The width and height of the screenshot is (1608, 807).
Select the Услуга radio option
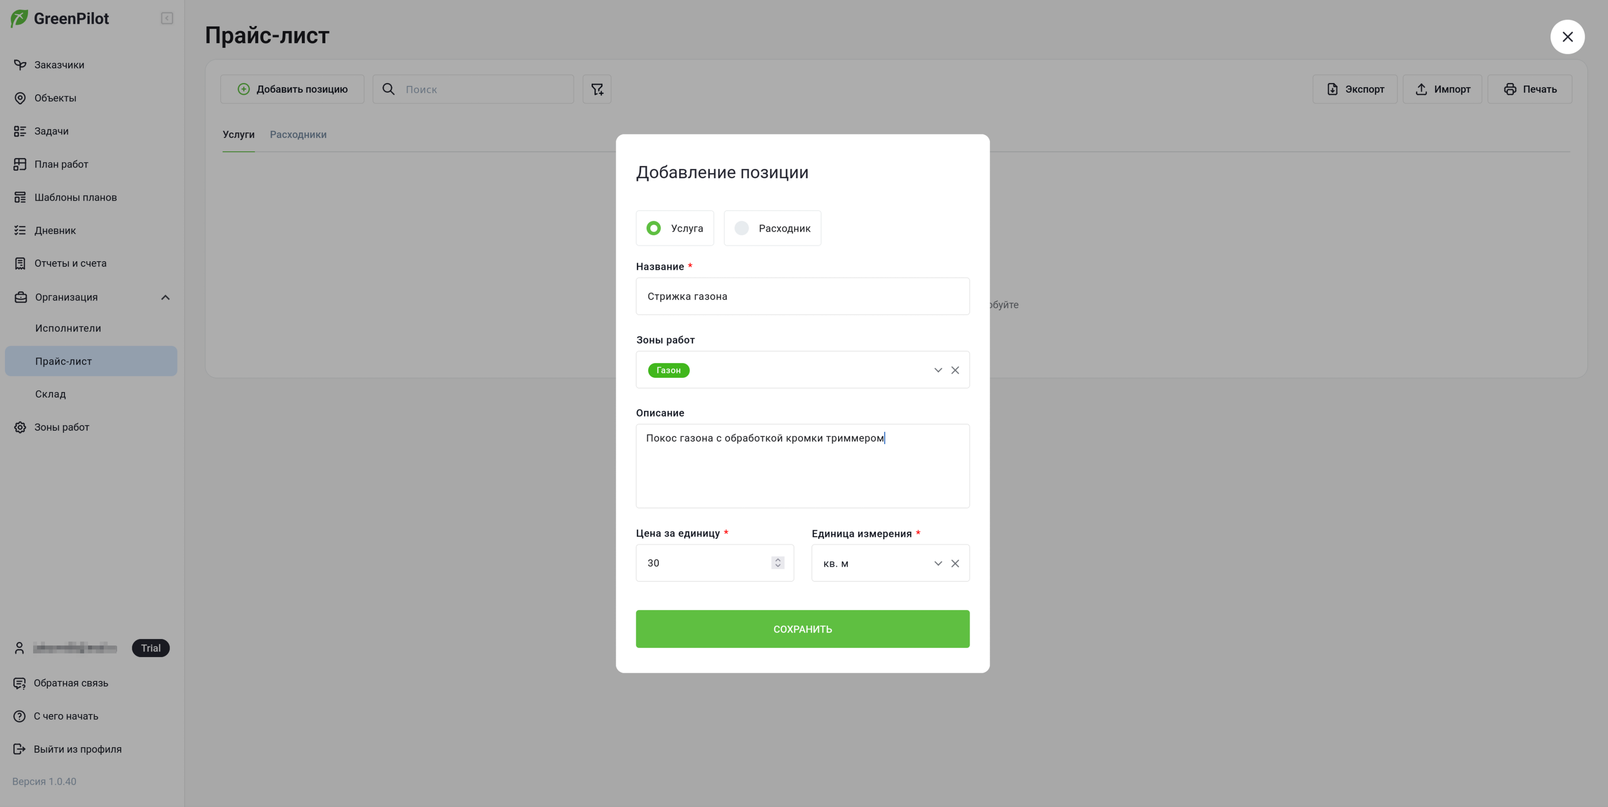coord(675,228)
